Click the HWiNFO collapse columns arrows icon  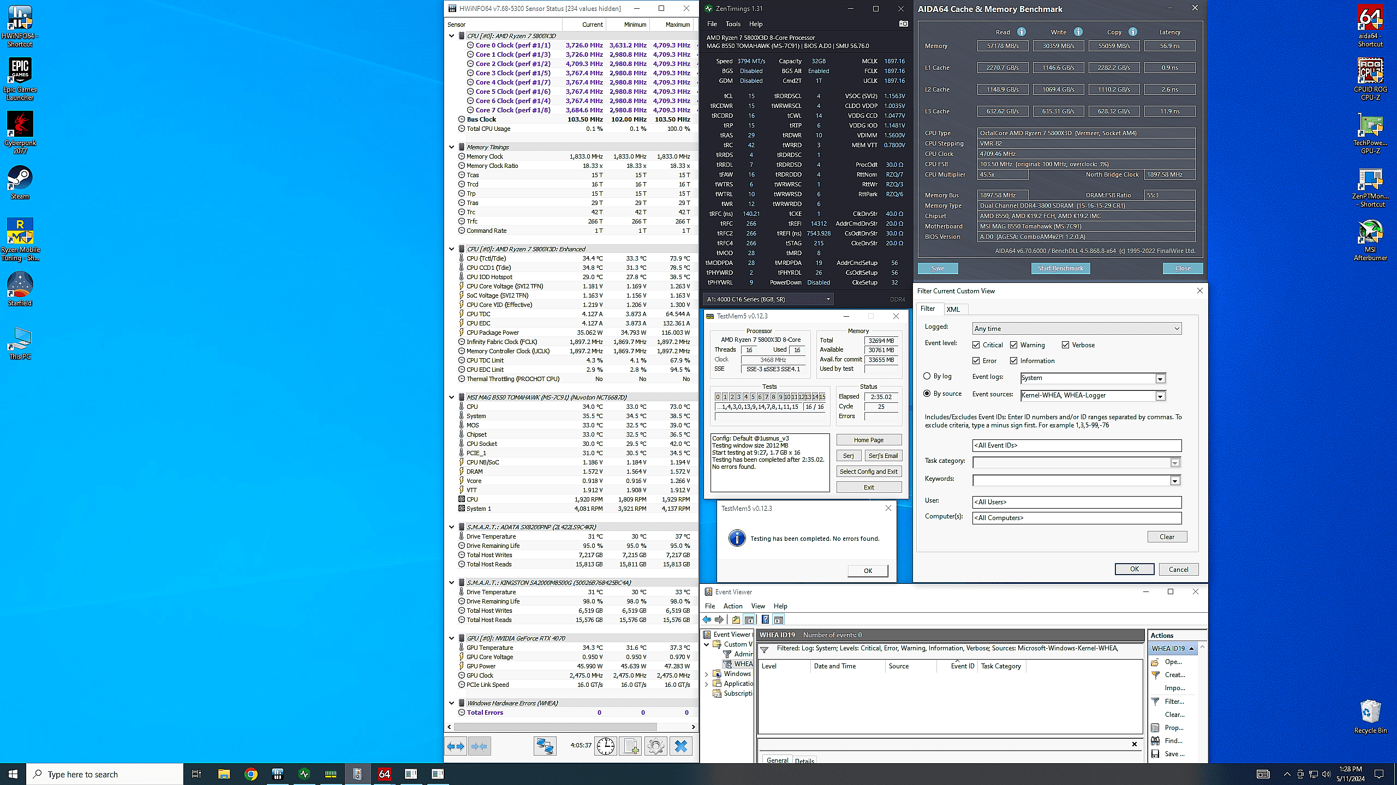pos(479,746)
